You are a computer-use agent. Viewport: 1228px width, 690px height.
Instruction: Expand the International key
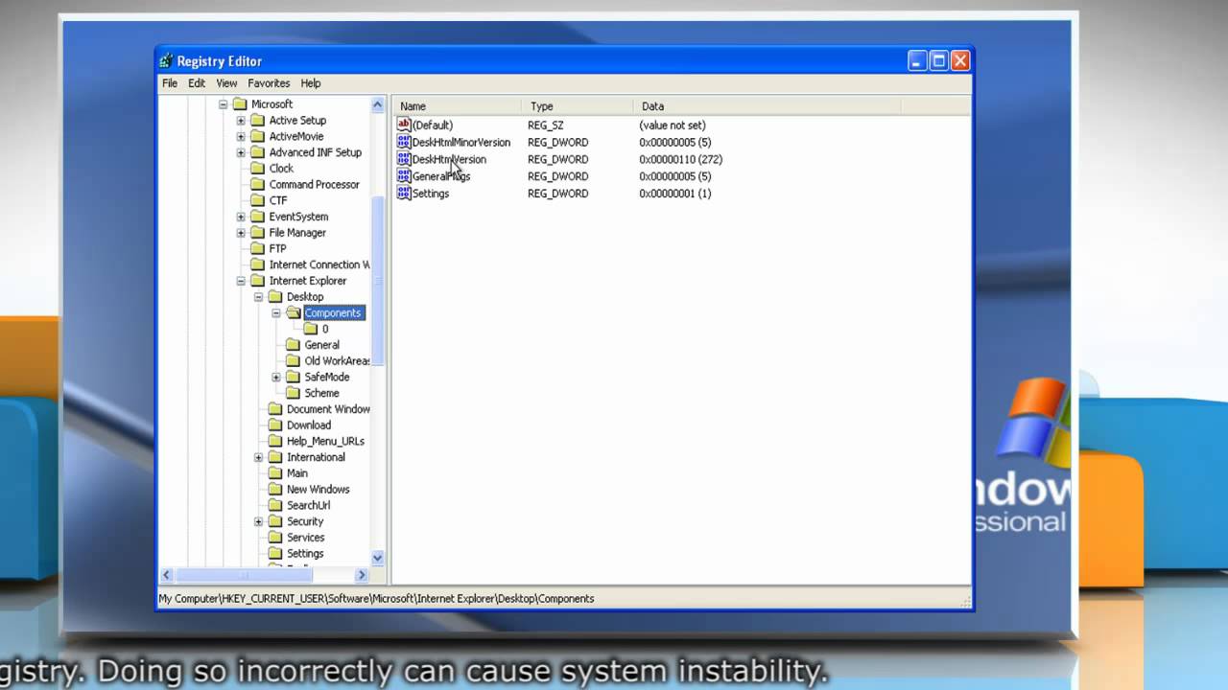pos(259,457)
